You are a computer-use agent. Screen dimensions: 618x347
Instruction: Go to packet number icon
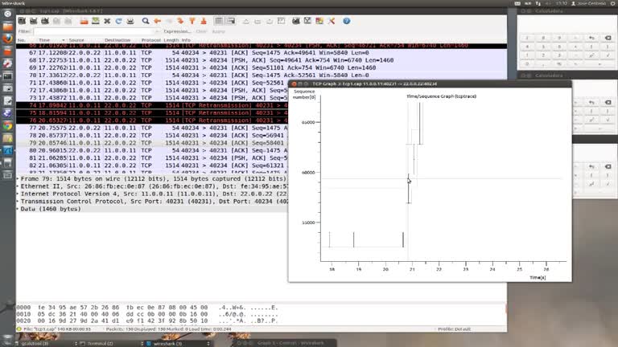click(180, 21)
